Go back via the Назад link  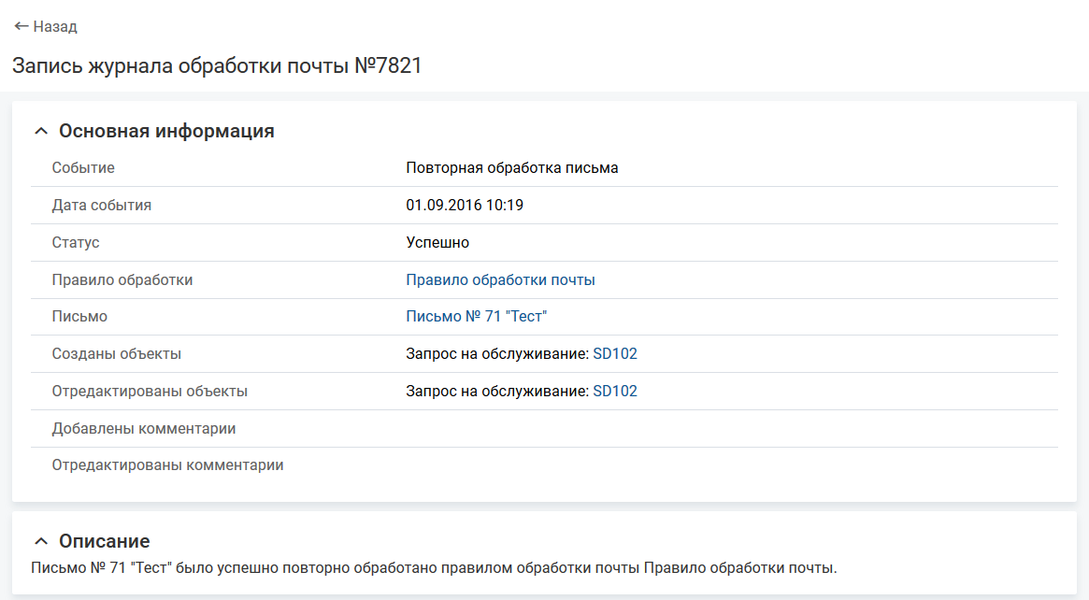(x=55, y=26)
